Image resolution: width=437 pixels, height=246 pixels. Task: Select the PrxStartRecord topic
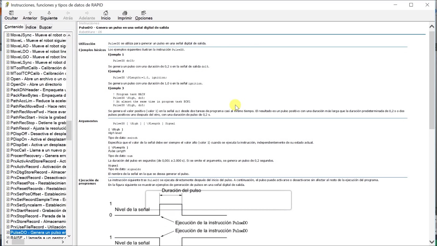point(38,210)
